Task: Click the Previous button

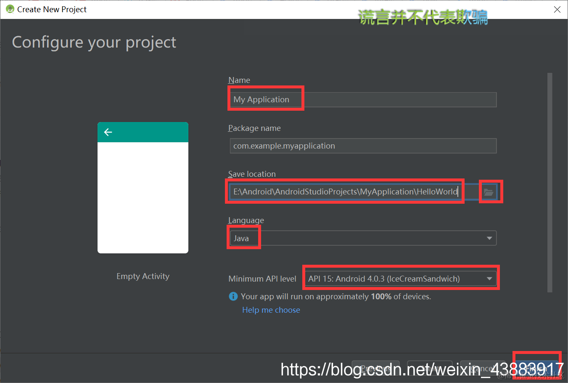Action: click(x=375, y=369)
